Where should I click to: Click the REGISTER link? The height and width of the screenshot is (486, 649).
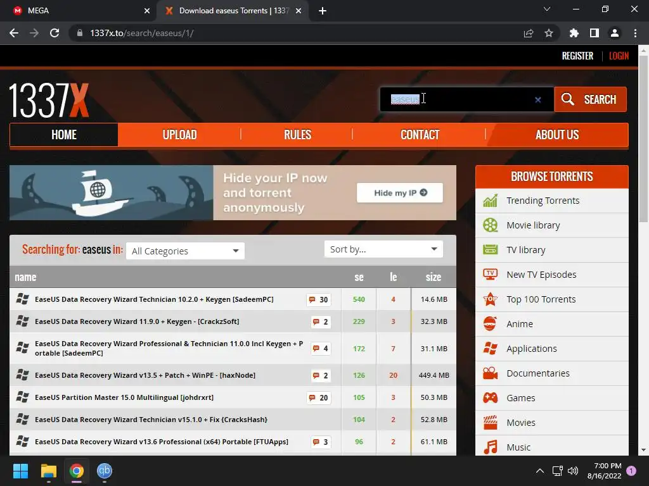577,56
